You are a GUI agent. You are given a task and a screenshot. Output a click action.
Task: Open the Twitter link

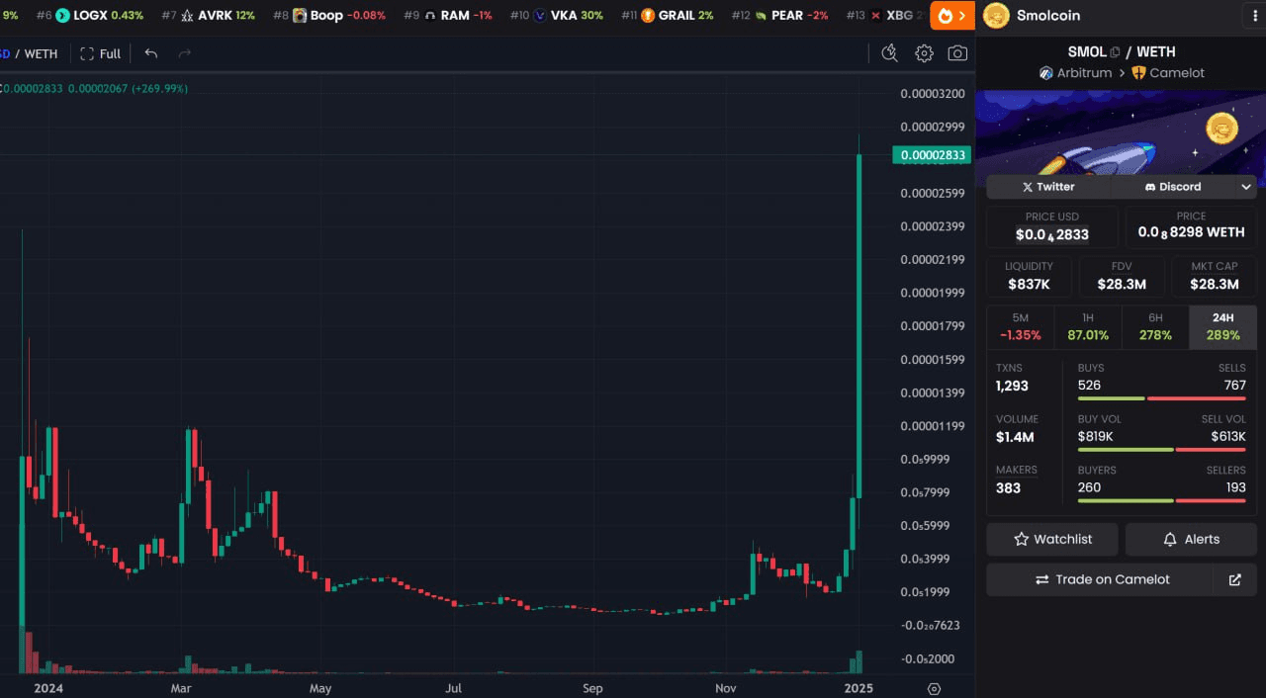coord(1048,186)
